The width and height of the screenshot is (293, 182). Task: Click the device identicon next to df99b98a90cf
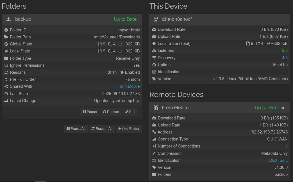point(156,19)
